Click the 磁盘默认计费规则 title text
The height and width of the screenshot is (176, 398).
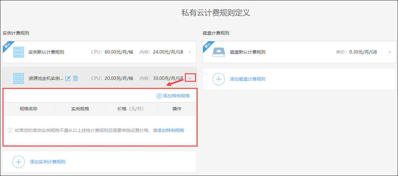pyautogui.click(x=248, y=52)
